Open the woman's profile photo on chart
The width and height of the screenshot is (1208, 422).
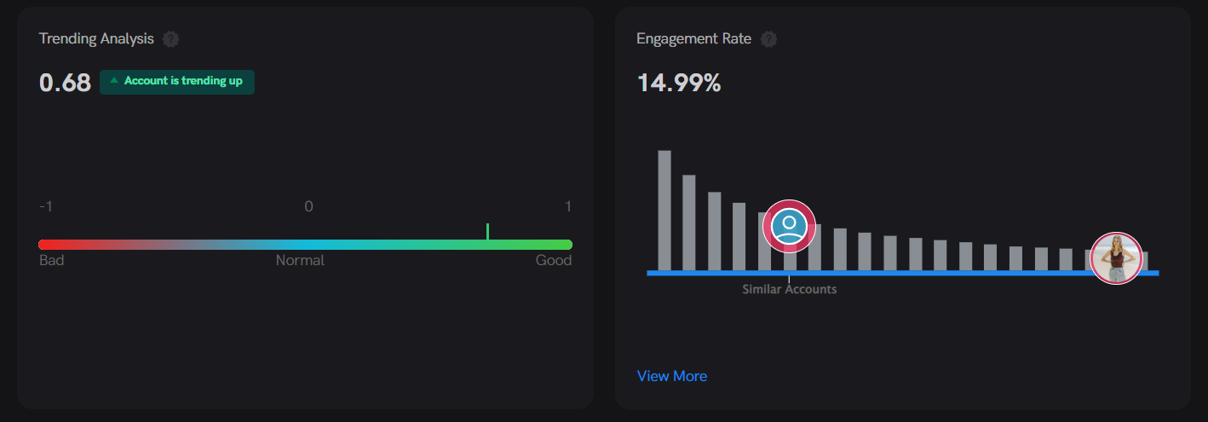[x=1116, y=257]
